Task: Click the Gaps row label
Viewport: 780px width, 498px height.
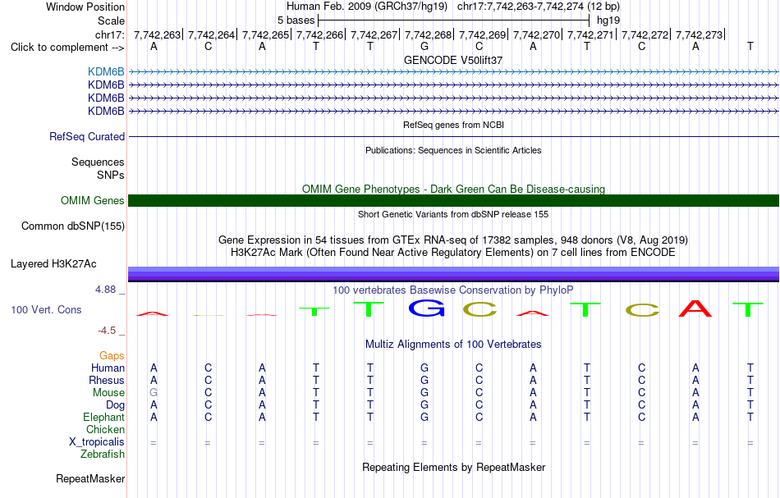Action: pyautogui.click(x=112, y=355)
